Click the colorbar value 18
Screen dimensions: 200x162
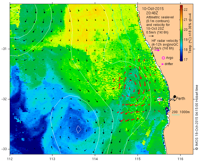186,49
